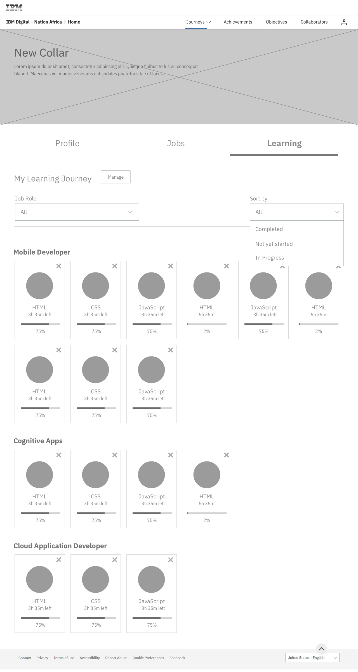Go to Collaborators in the top navigation

point(314,22)
